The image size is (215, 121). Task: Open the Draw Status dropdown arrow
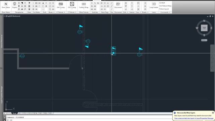coord(6,9)
